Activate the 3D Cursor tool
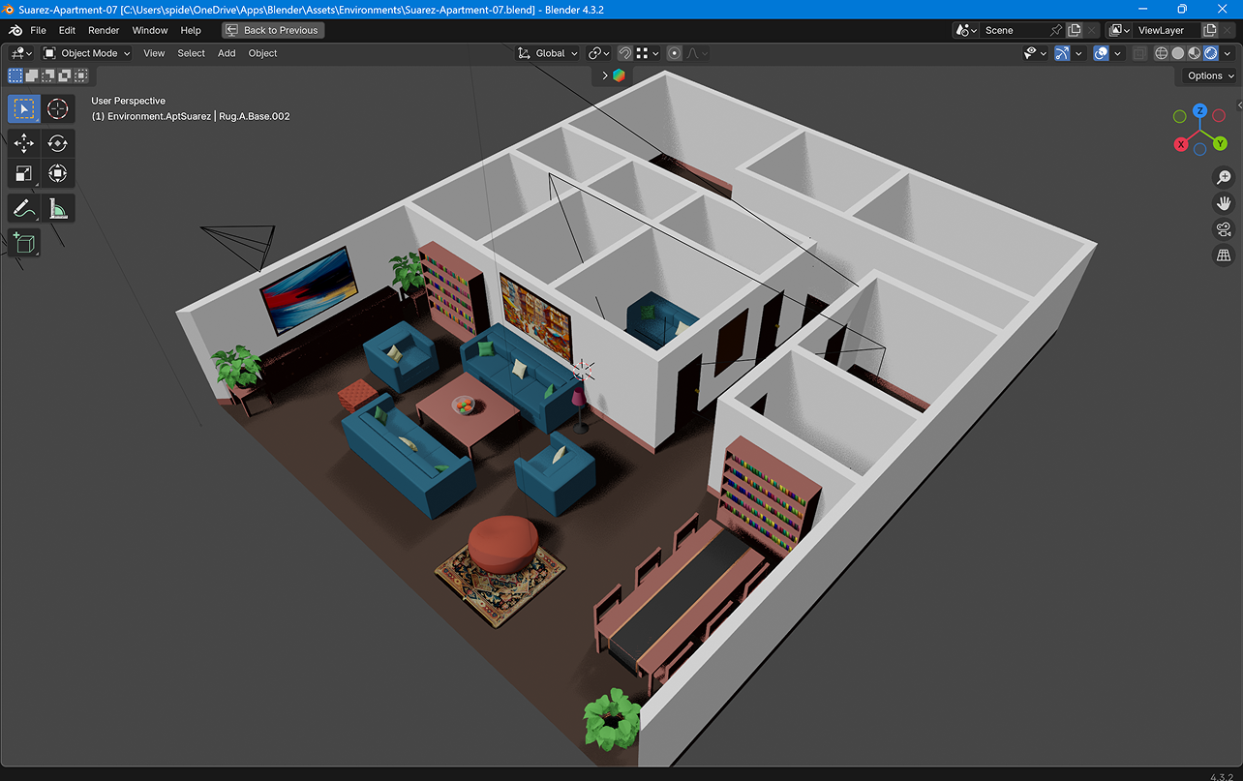This screenshot has height=781, width=1243. coord(58,109)
